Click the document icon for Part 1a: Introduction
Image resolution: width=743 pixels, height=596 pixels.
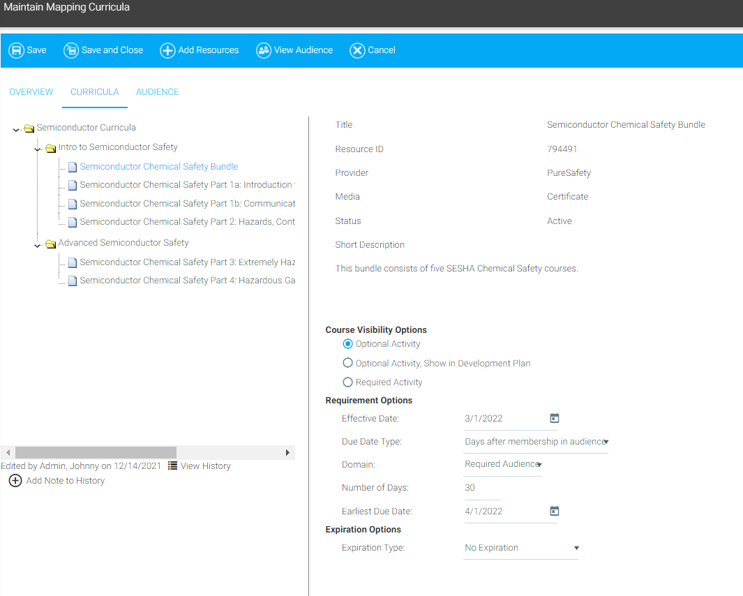coord(73,185)
